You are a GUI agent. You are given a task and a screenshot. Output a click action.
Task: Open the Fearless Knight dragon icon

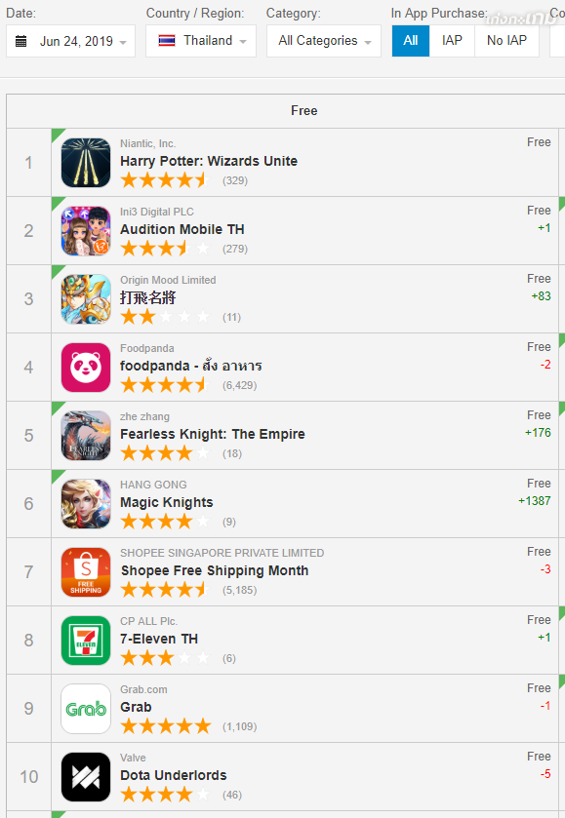click(86, 436)
